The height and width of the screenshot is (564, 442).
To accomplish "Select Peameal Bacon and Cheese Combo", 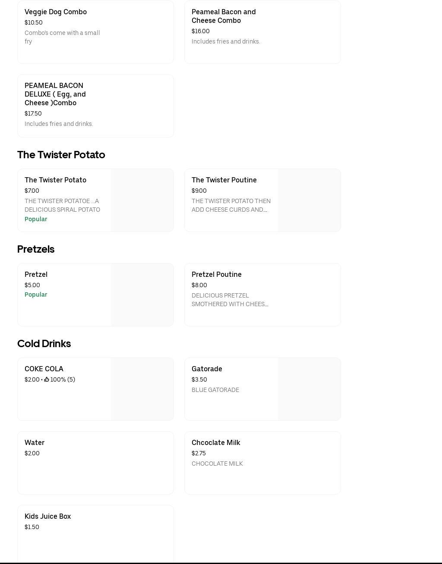I will click(224, 16).
